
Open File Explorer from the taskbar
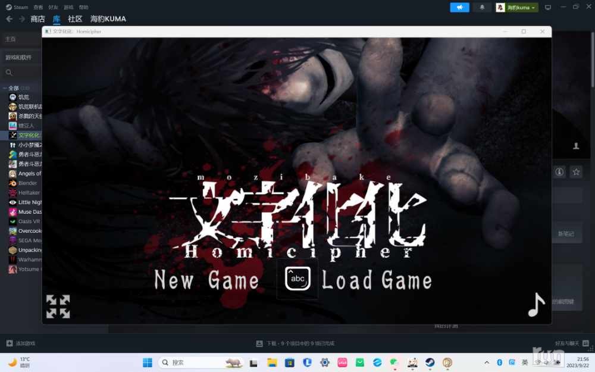[272, 362]
